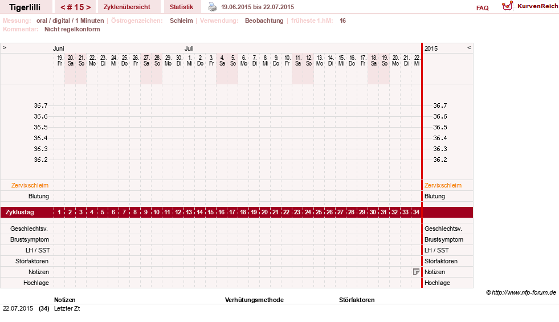Viewport: 559px width, 322px height.
Task: Click the date 11. Sa column header
Action: point(298,60)
